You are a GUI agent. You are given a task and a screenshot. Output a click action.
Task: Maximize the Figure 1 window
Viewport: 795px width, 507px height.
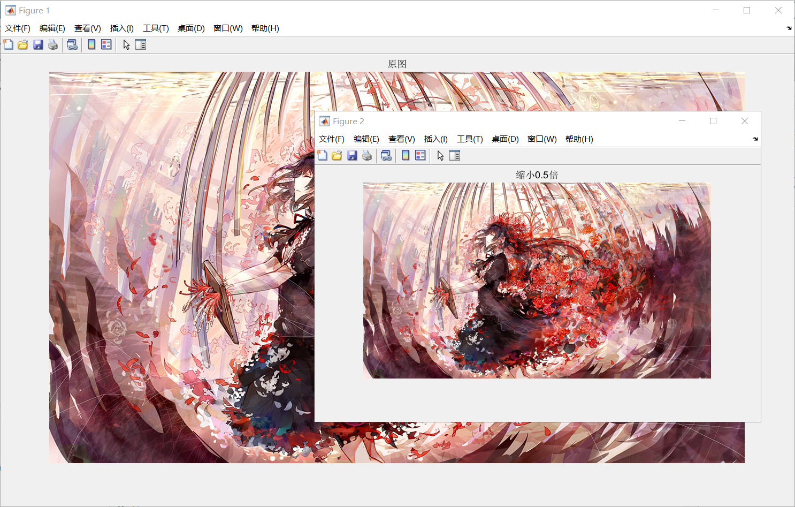[747, 10]
